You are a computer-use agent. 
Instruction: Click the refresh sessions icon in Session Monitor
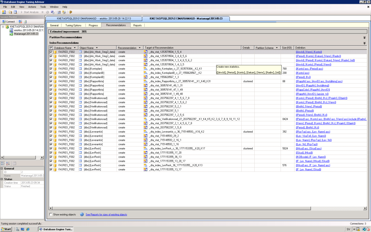(x=25, y=22)
